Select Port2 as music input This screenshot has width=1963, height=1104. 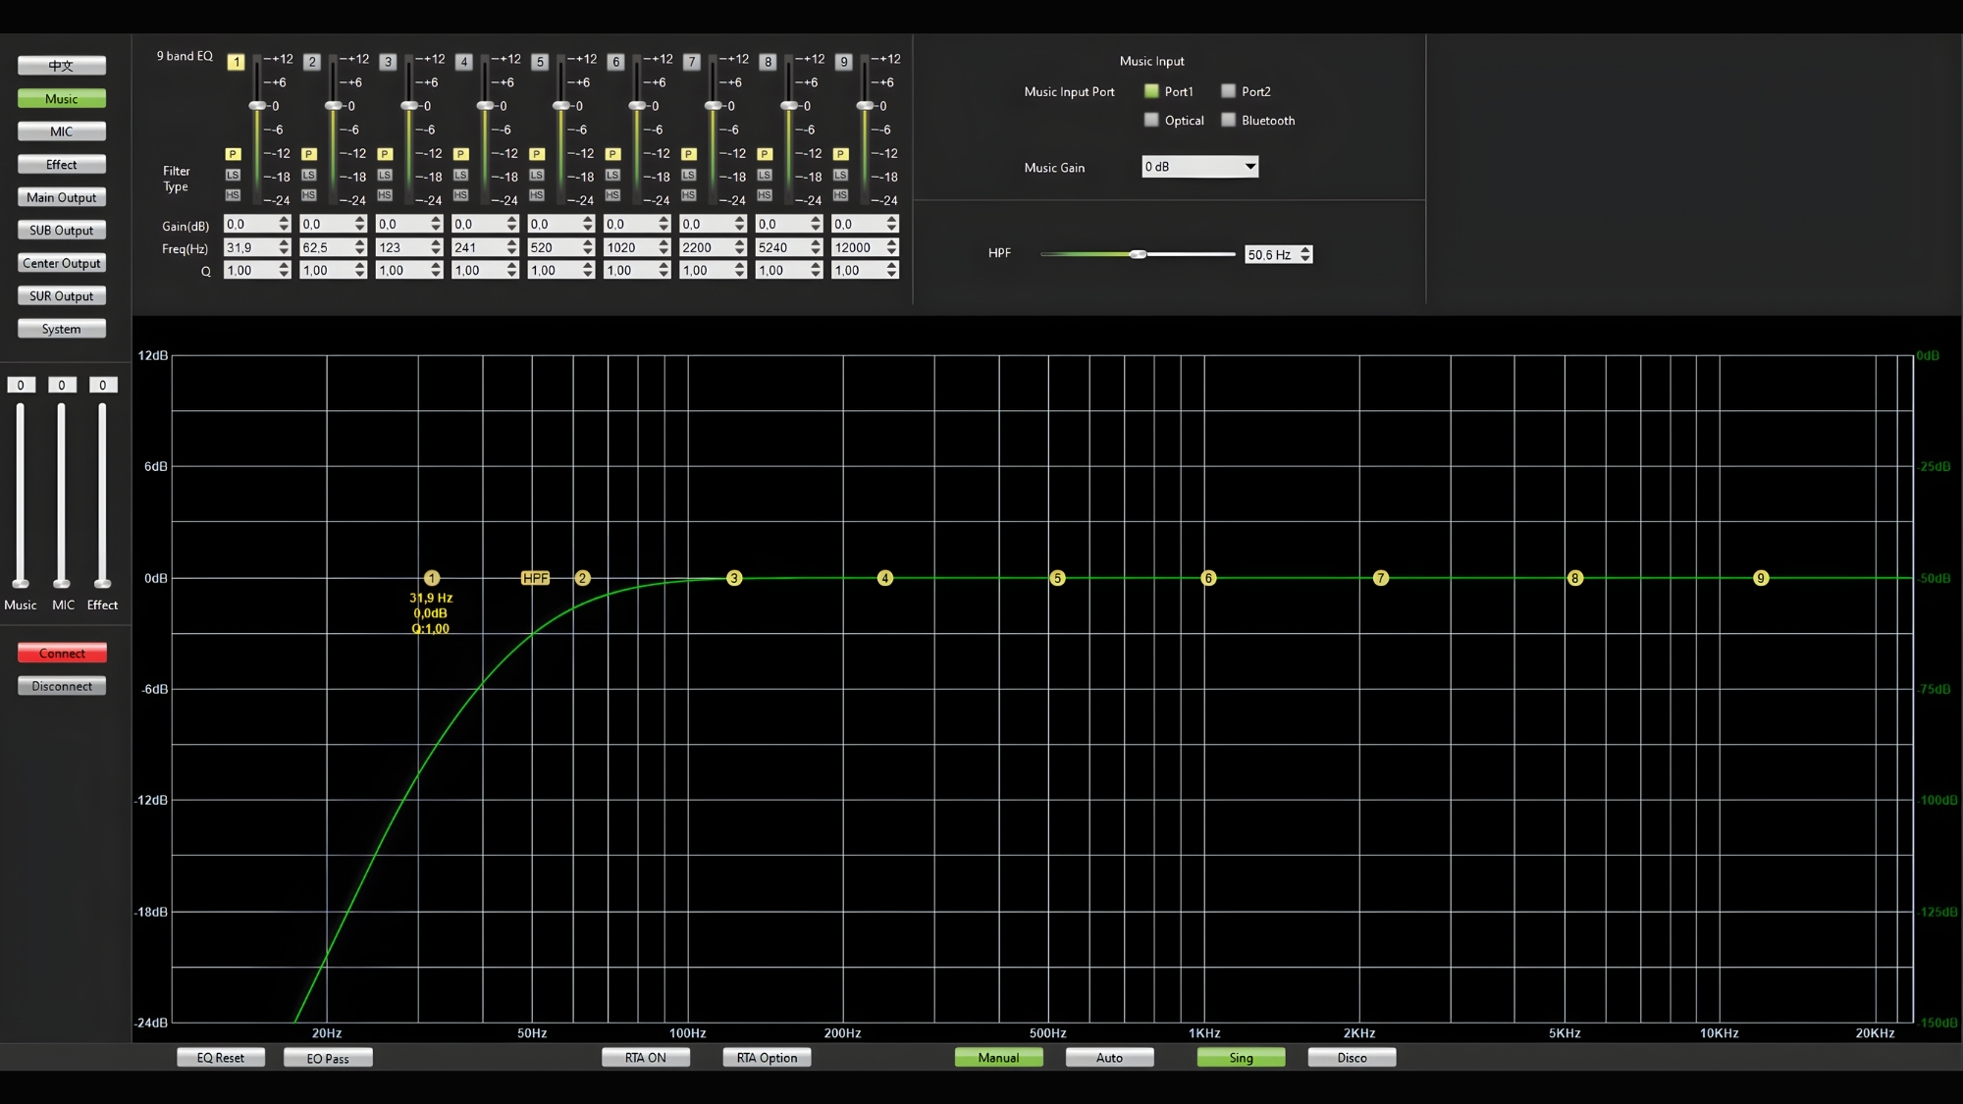(1228, 91)
